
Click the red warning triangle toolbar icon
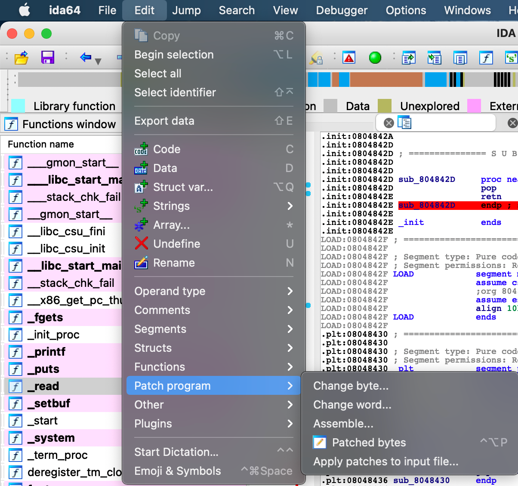click(349, 57)
